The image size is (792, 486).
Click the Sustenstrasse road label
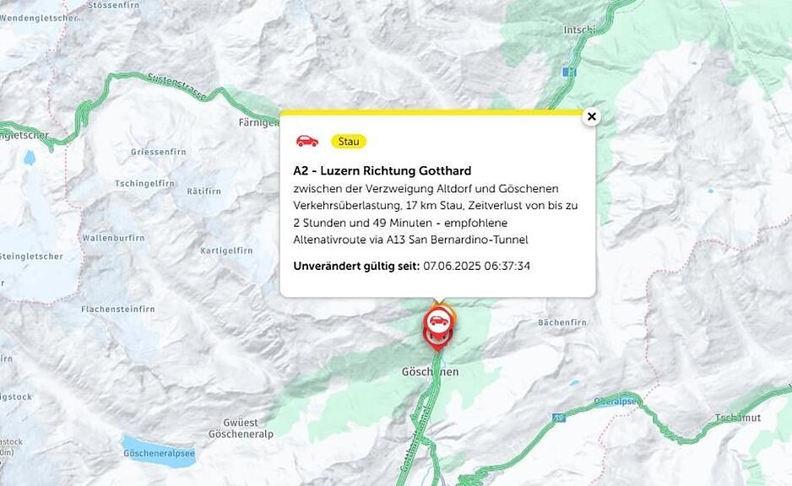[176, 86]
